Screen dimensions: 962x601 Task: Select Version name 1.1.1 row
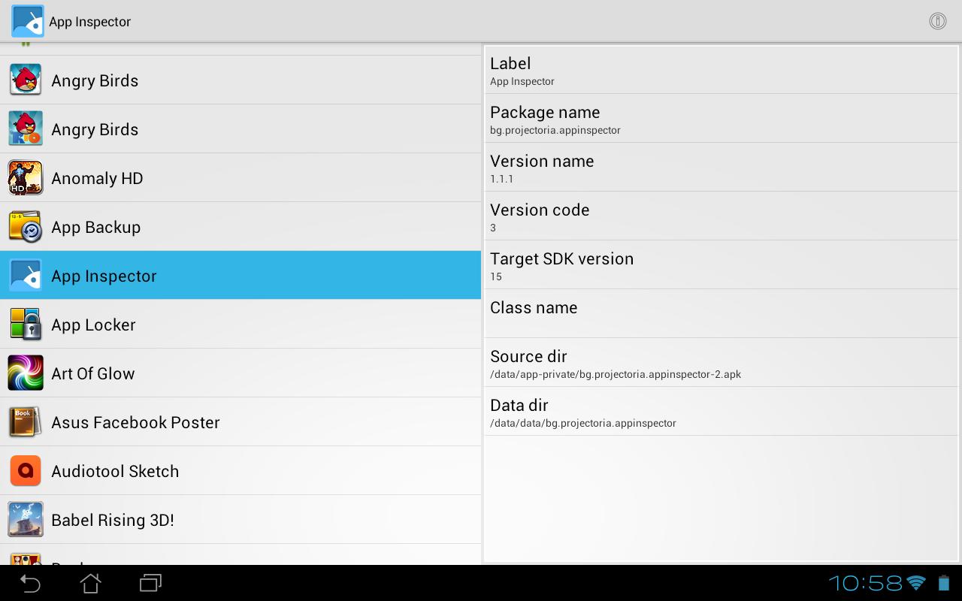pos(721,167)
